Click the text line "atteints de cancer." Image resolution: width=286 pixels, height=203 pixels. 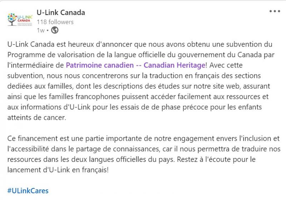tap(37, 118)
